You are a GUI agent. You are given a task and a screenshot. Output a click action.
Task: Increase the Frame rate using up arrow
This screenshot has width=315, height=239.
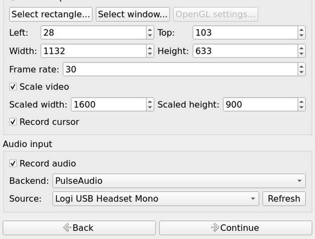[301, 66]
